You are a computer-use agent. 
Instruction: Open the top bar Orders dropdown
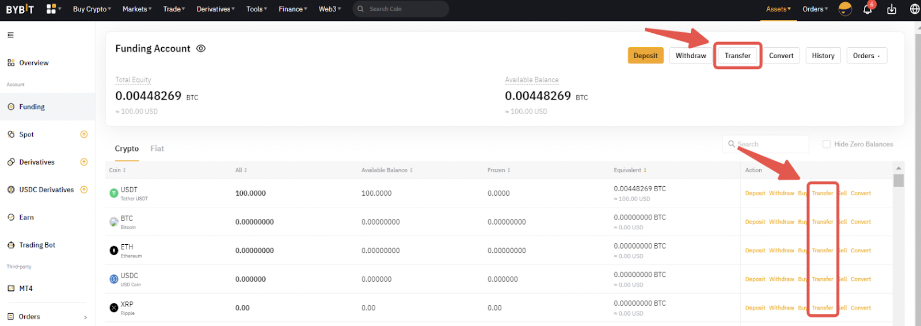815,9
